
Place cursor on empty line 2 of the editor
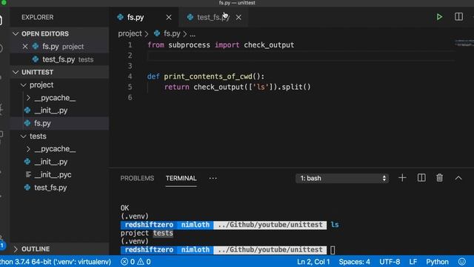(301, 56)
